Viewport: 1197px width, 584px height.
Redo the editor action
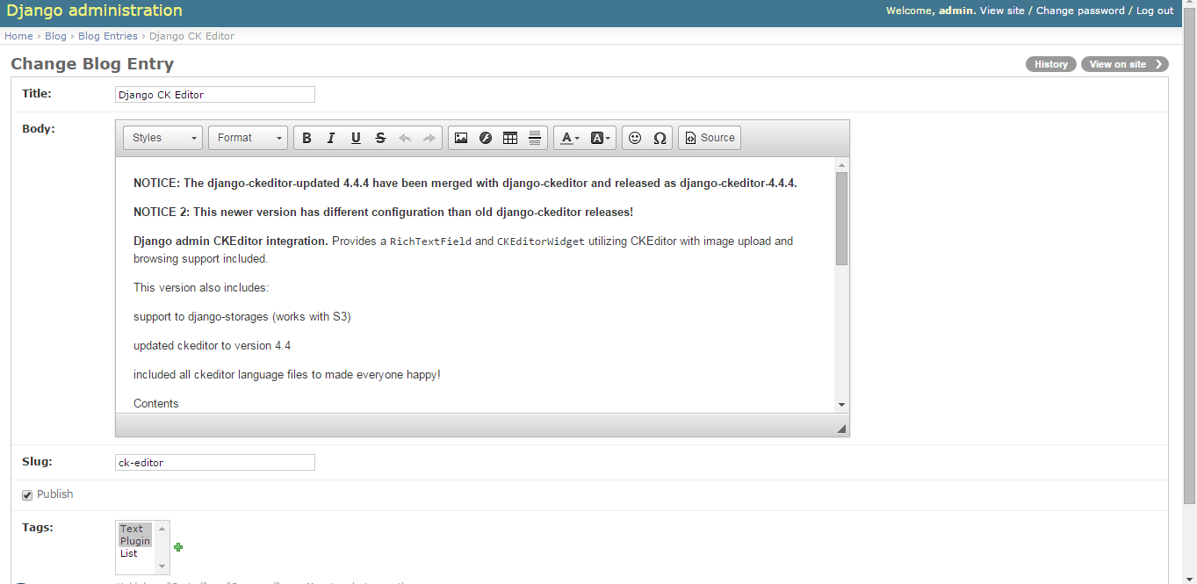429,138
